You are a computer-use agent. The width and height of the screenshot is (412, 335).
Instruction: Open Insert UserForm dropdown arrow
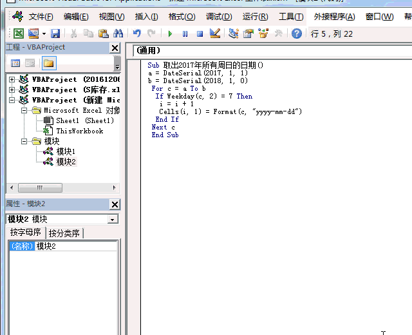point(44,33)
